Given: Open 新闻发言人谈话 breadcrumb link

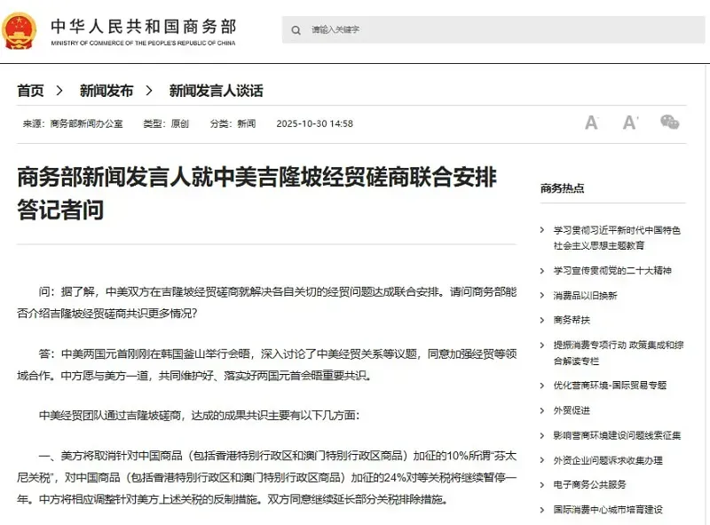Looking at the screenshot, I should click(216, 91).
